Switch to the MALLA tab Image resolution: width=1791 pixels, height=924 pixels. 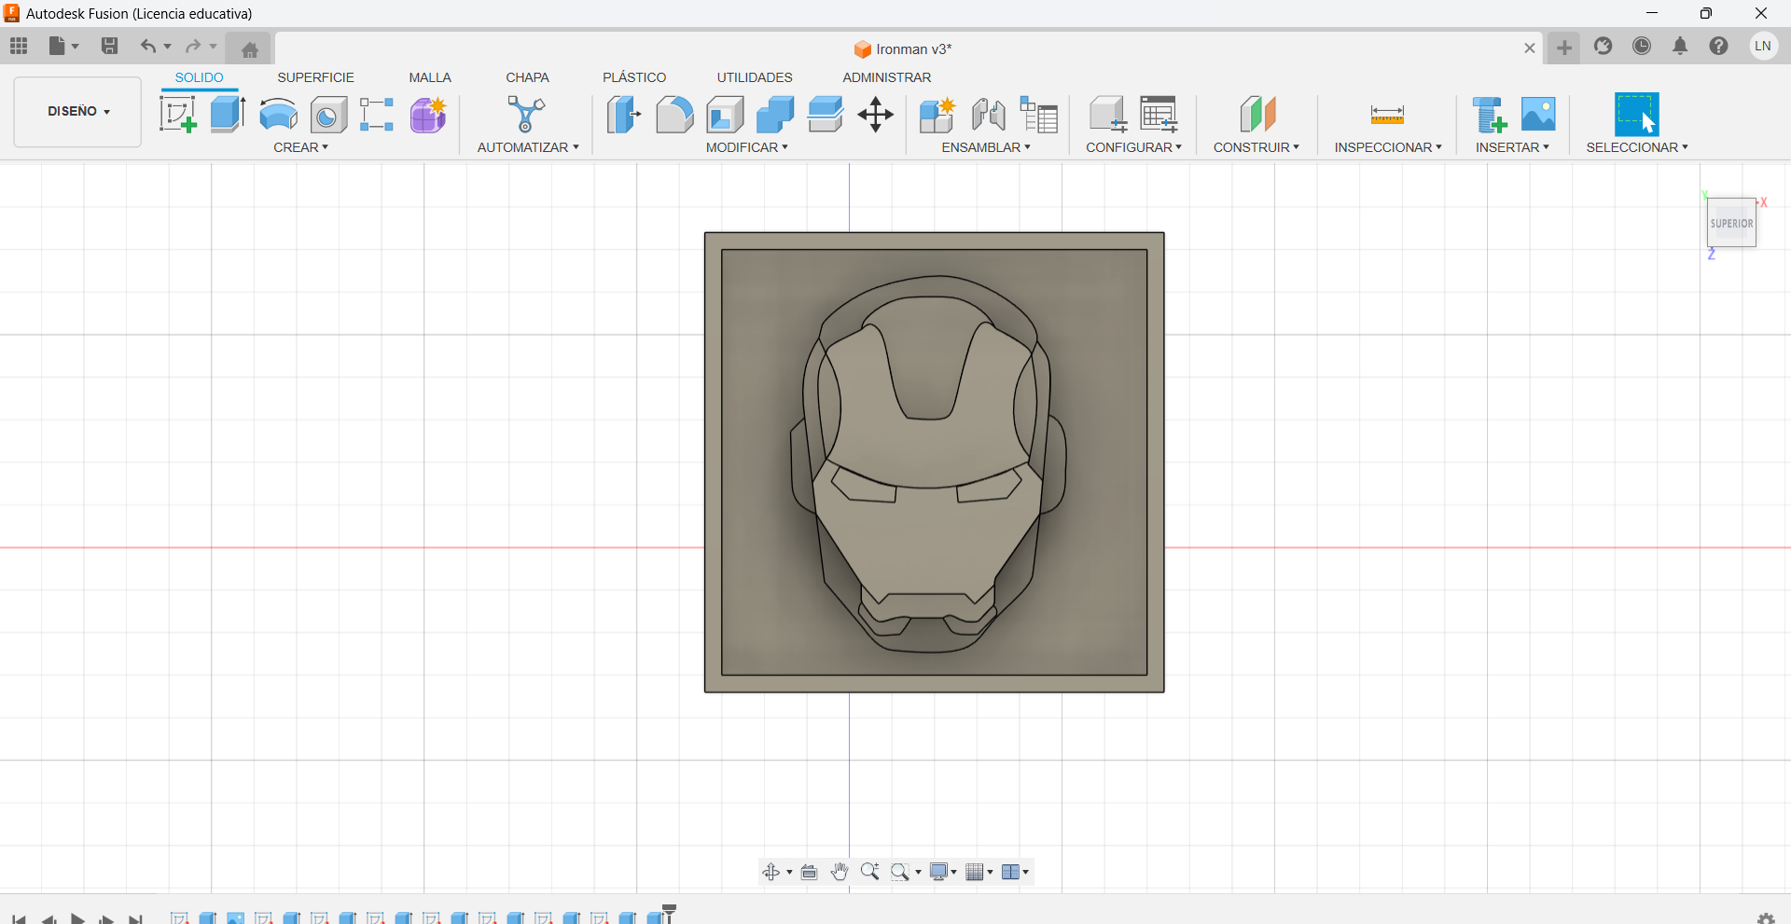[430, 77]
